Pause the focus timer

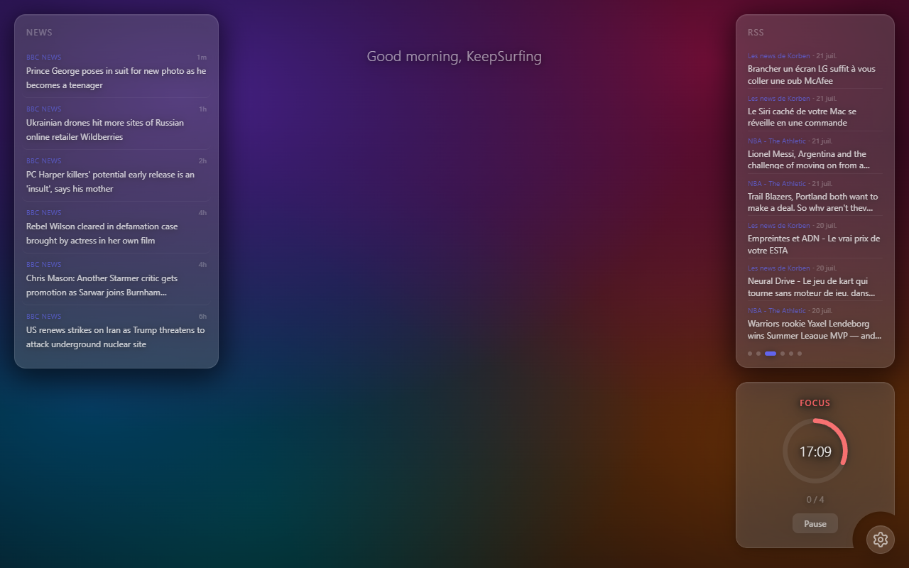click(x=815, y=523)
